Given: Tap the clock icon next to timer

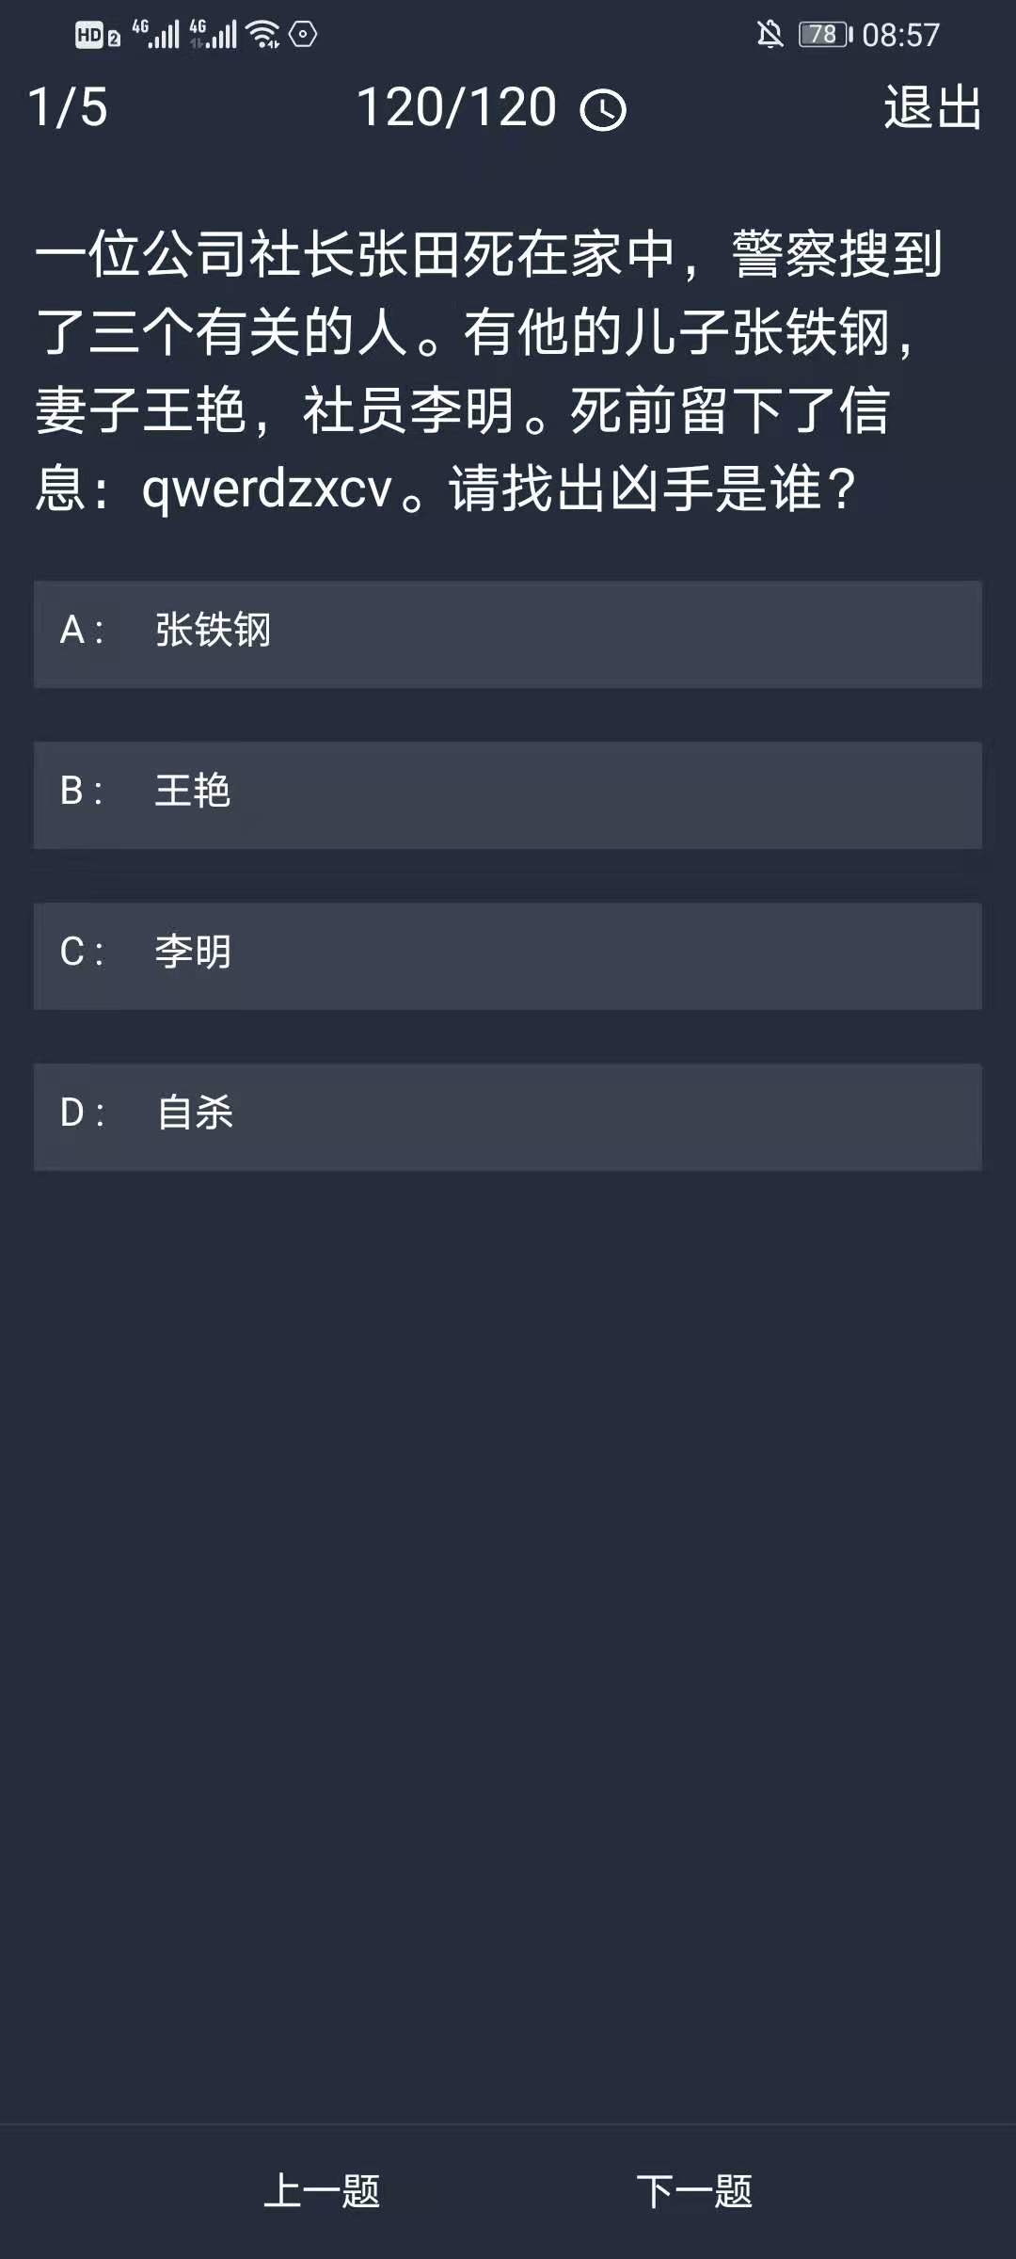Looking at the screenshot, I should [x=603, y=110].
